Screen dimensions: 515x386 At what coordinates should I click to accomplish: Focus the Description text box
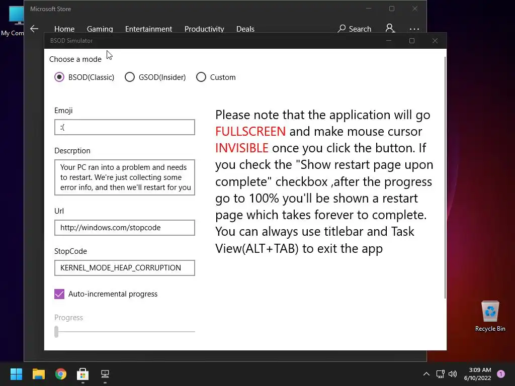tap(125, 177)
